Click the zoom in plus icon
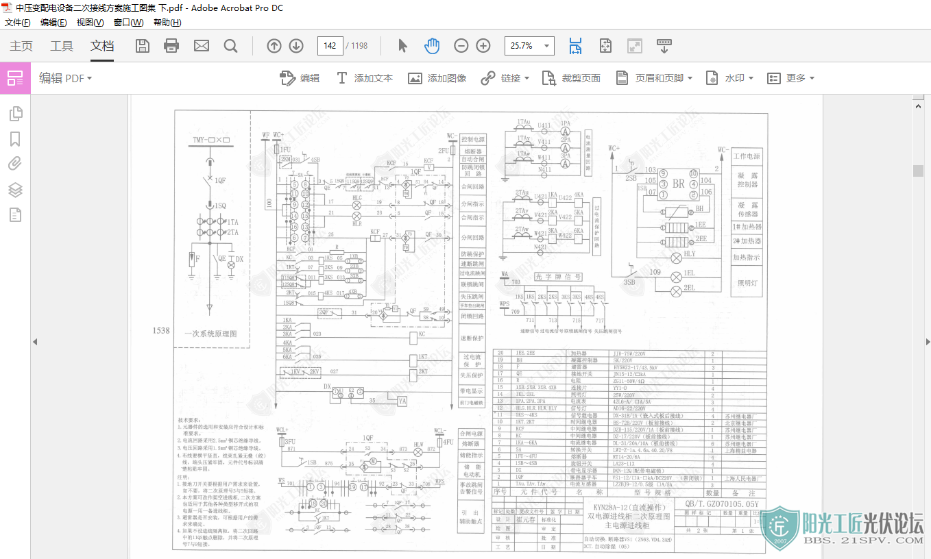Image resolution: width=931 pixels, height=559 pixels. pyautogui.click(x=483, y=46)
